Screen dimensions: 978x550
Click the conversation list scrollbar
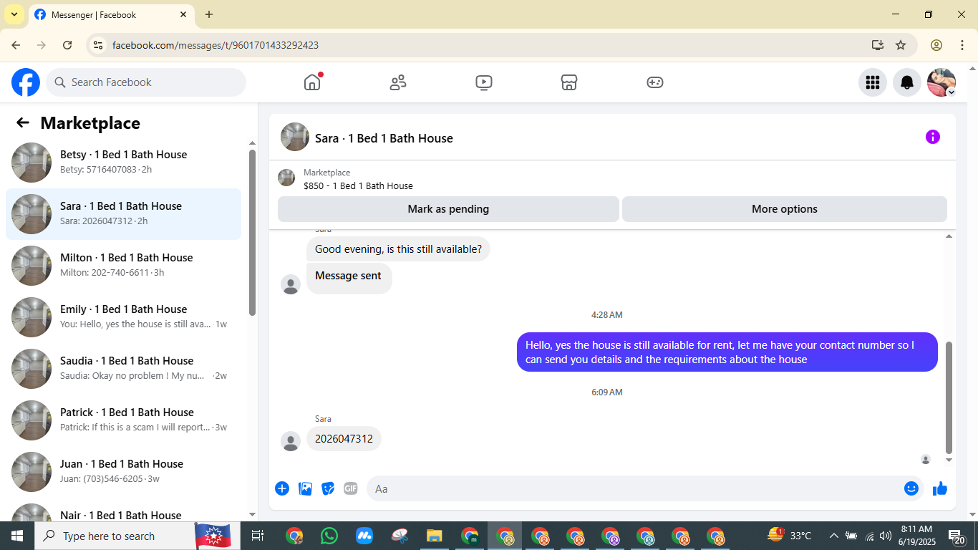252,233
